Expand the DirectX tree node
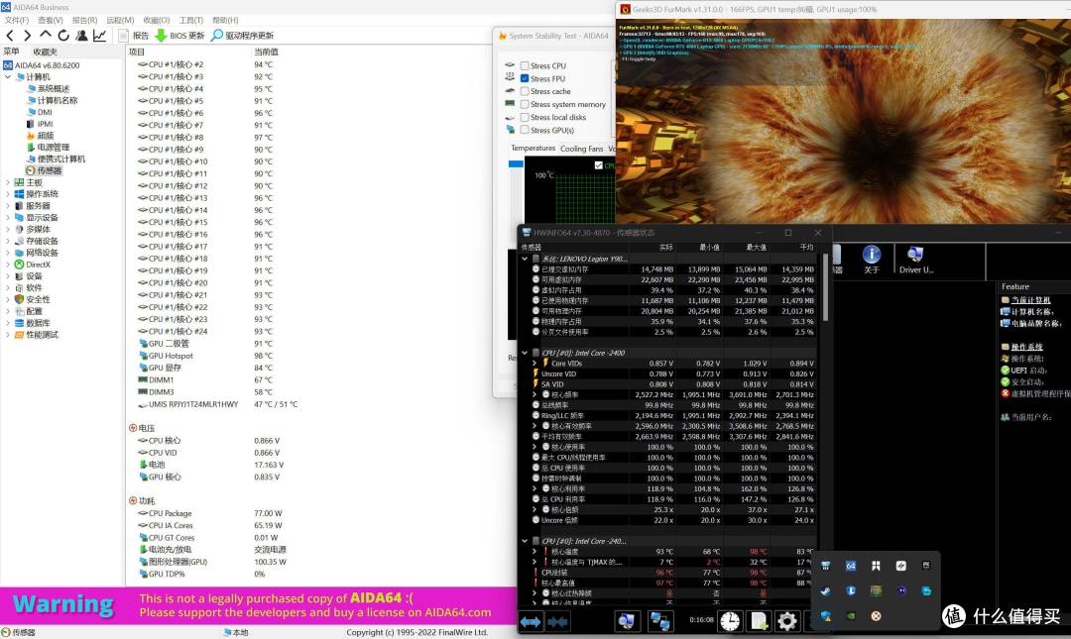1071x639 pixels. [x=8, y=265]
